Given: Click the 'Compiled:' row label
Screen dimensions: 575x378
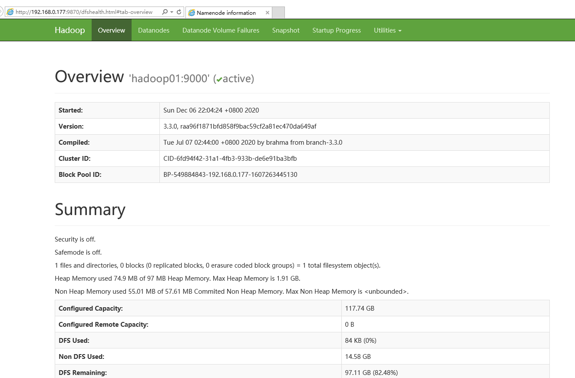Looking at the screenshot, I should (x=74, y=143).
